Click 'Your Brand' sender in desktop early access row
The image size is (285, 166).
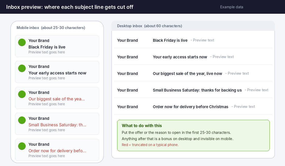(x=127, y=57)
